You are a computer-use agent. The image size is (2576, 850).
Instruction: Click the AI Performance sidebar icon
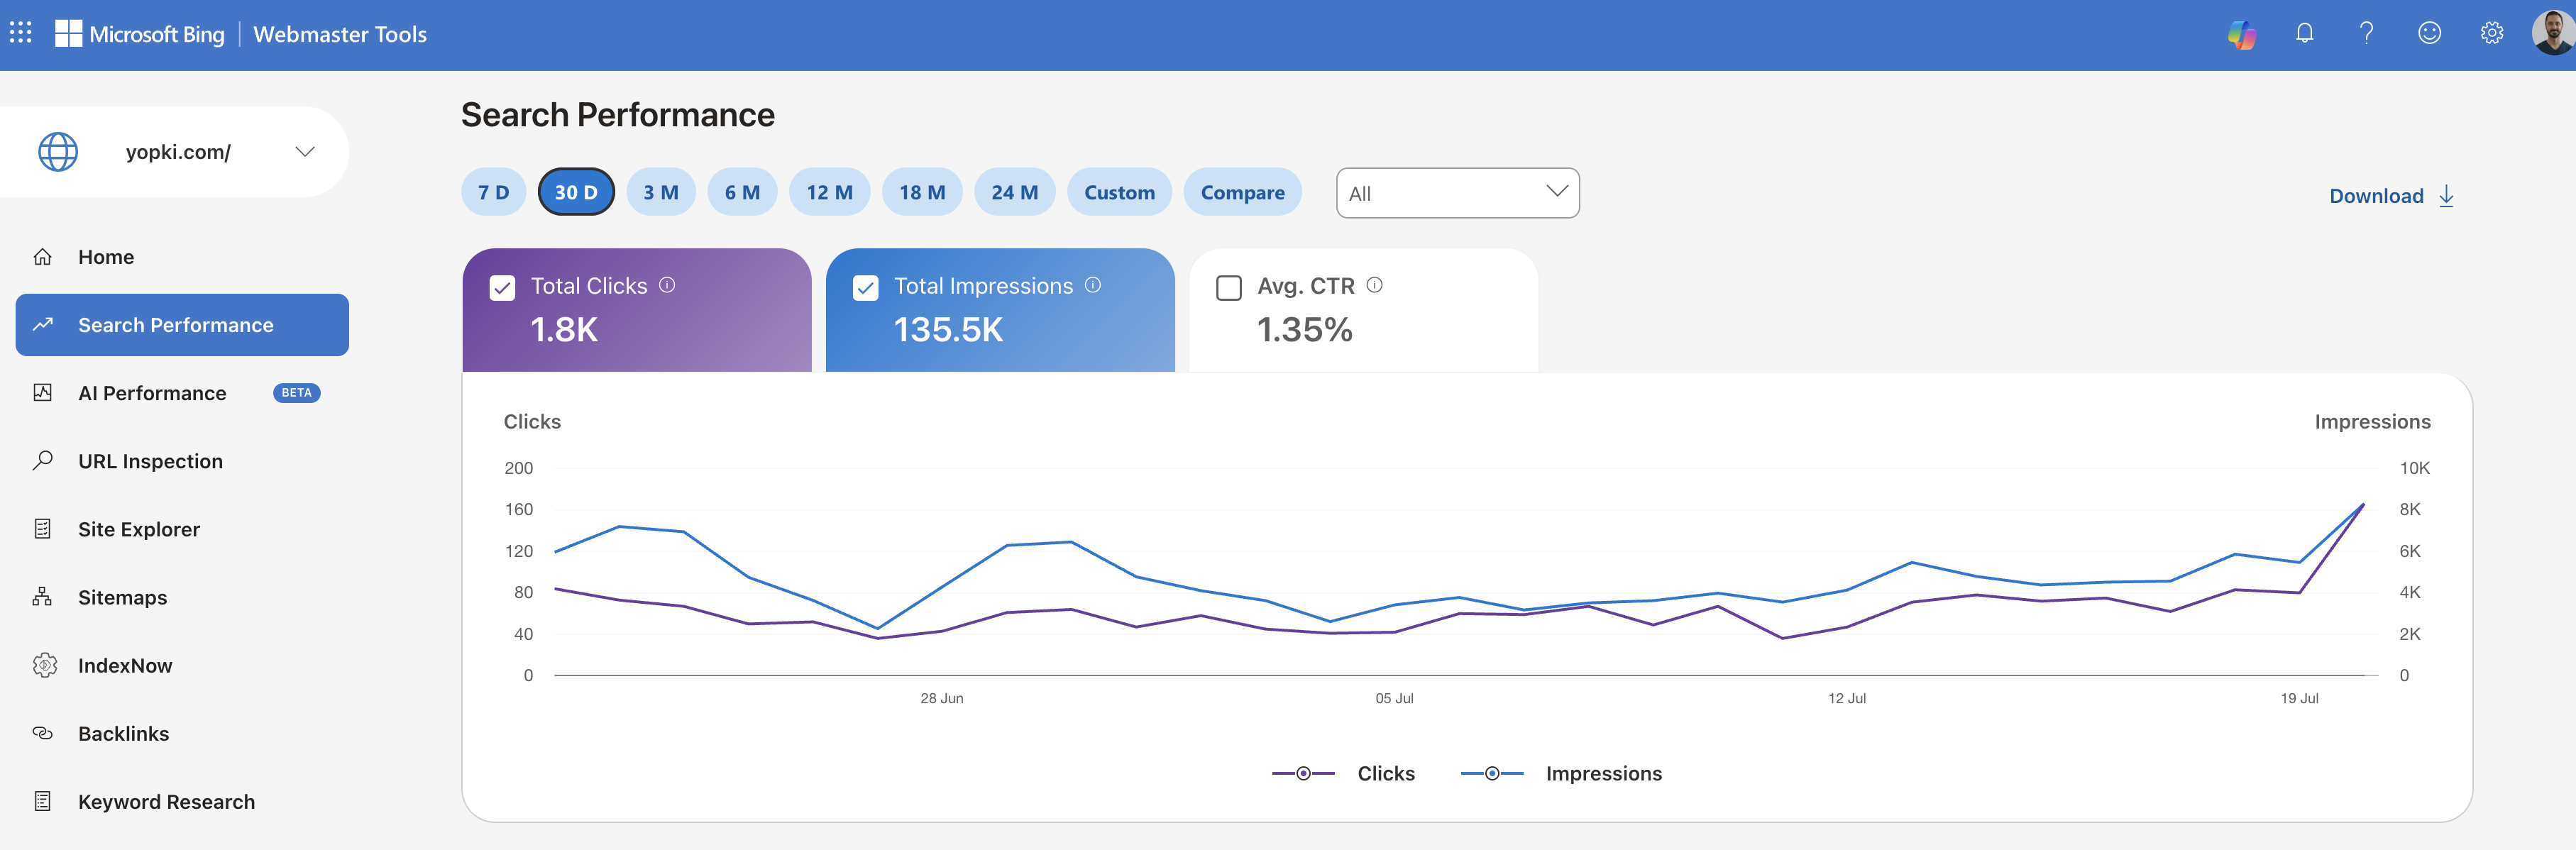point(42,393)
